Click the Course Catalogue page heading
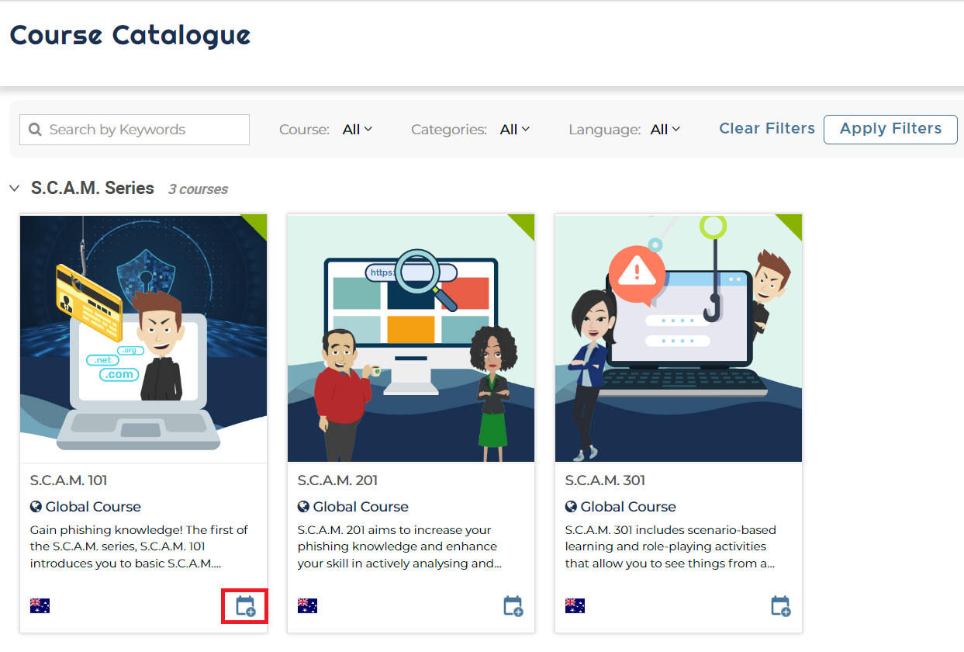964x652 pixels. click(130, 35)
